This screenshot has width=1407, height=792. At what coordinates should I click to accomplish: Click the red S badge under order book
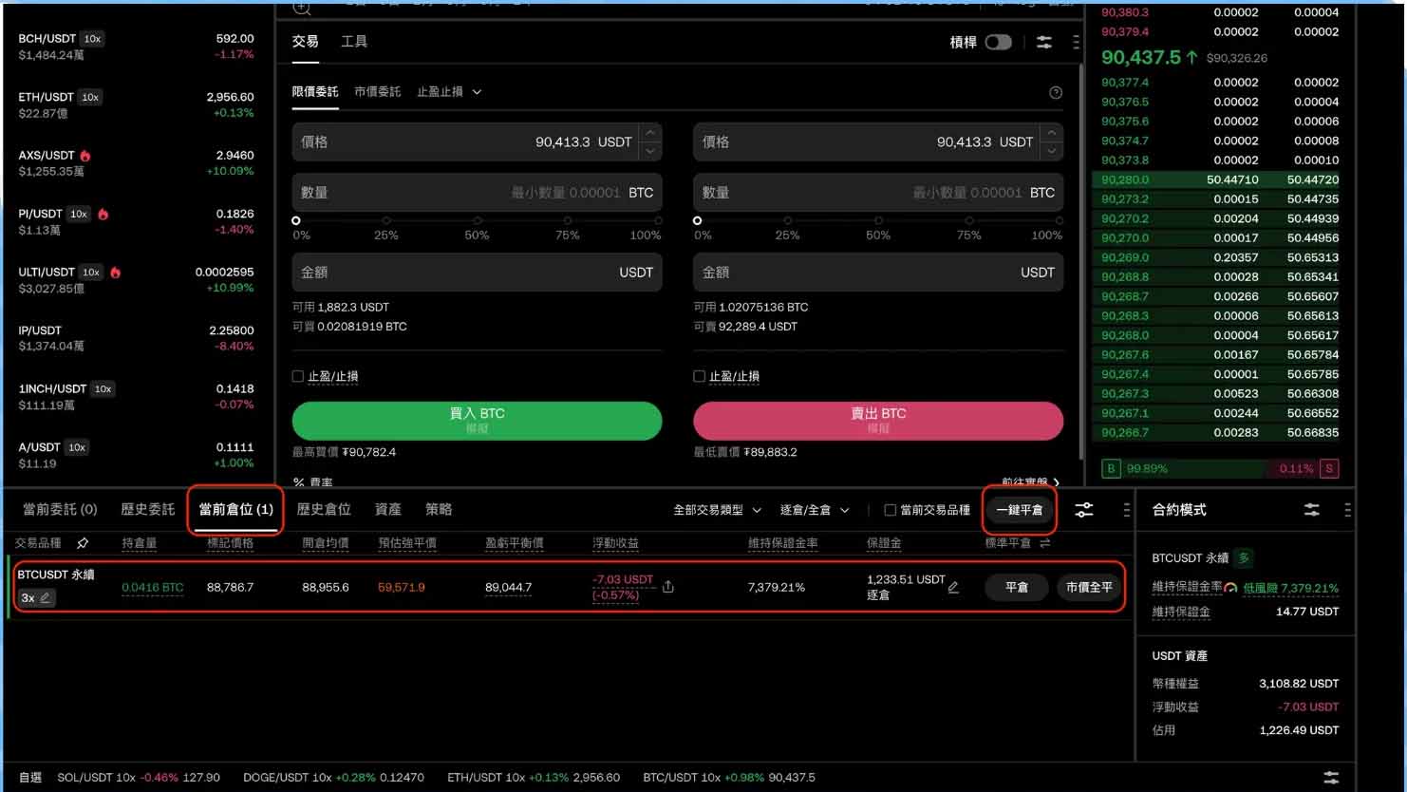click(1329, 468)
